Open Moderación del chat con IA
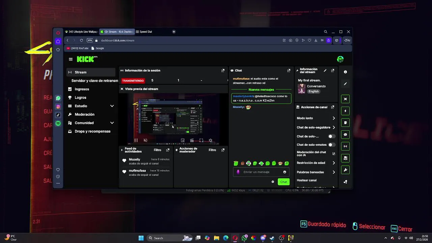Image resolution: width=432 pixels, height=243 pixels. coord(316,154)
